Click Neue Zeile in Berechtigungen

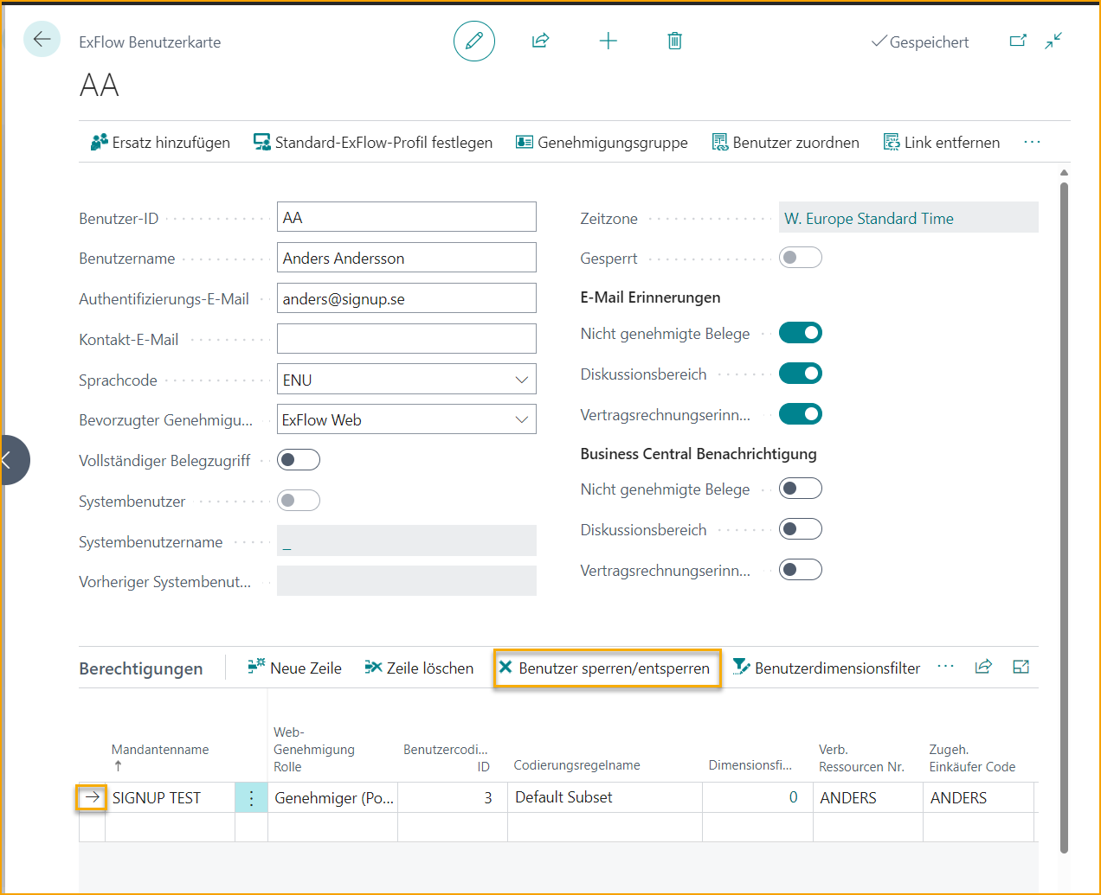(x=295, y=668)
